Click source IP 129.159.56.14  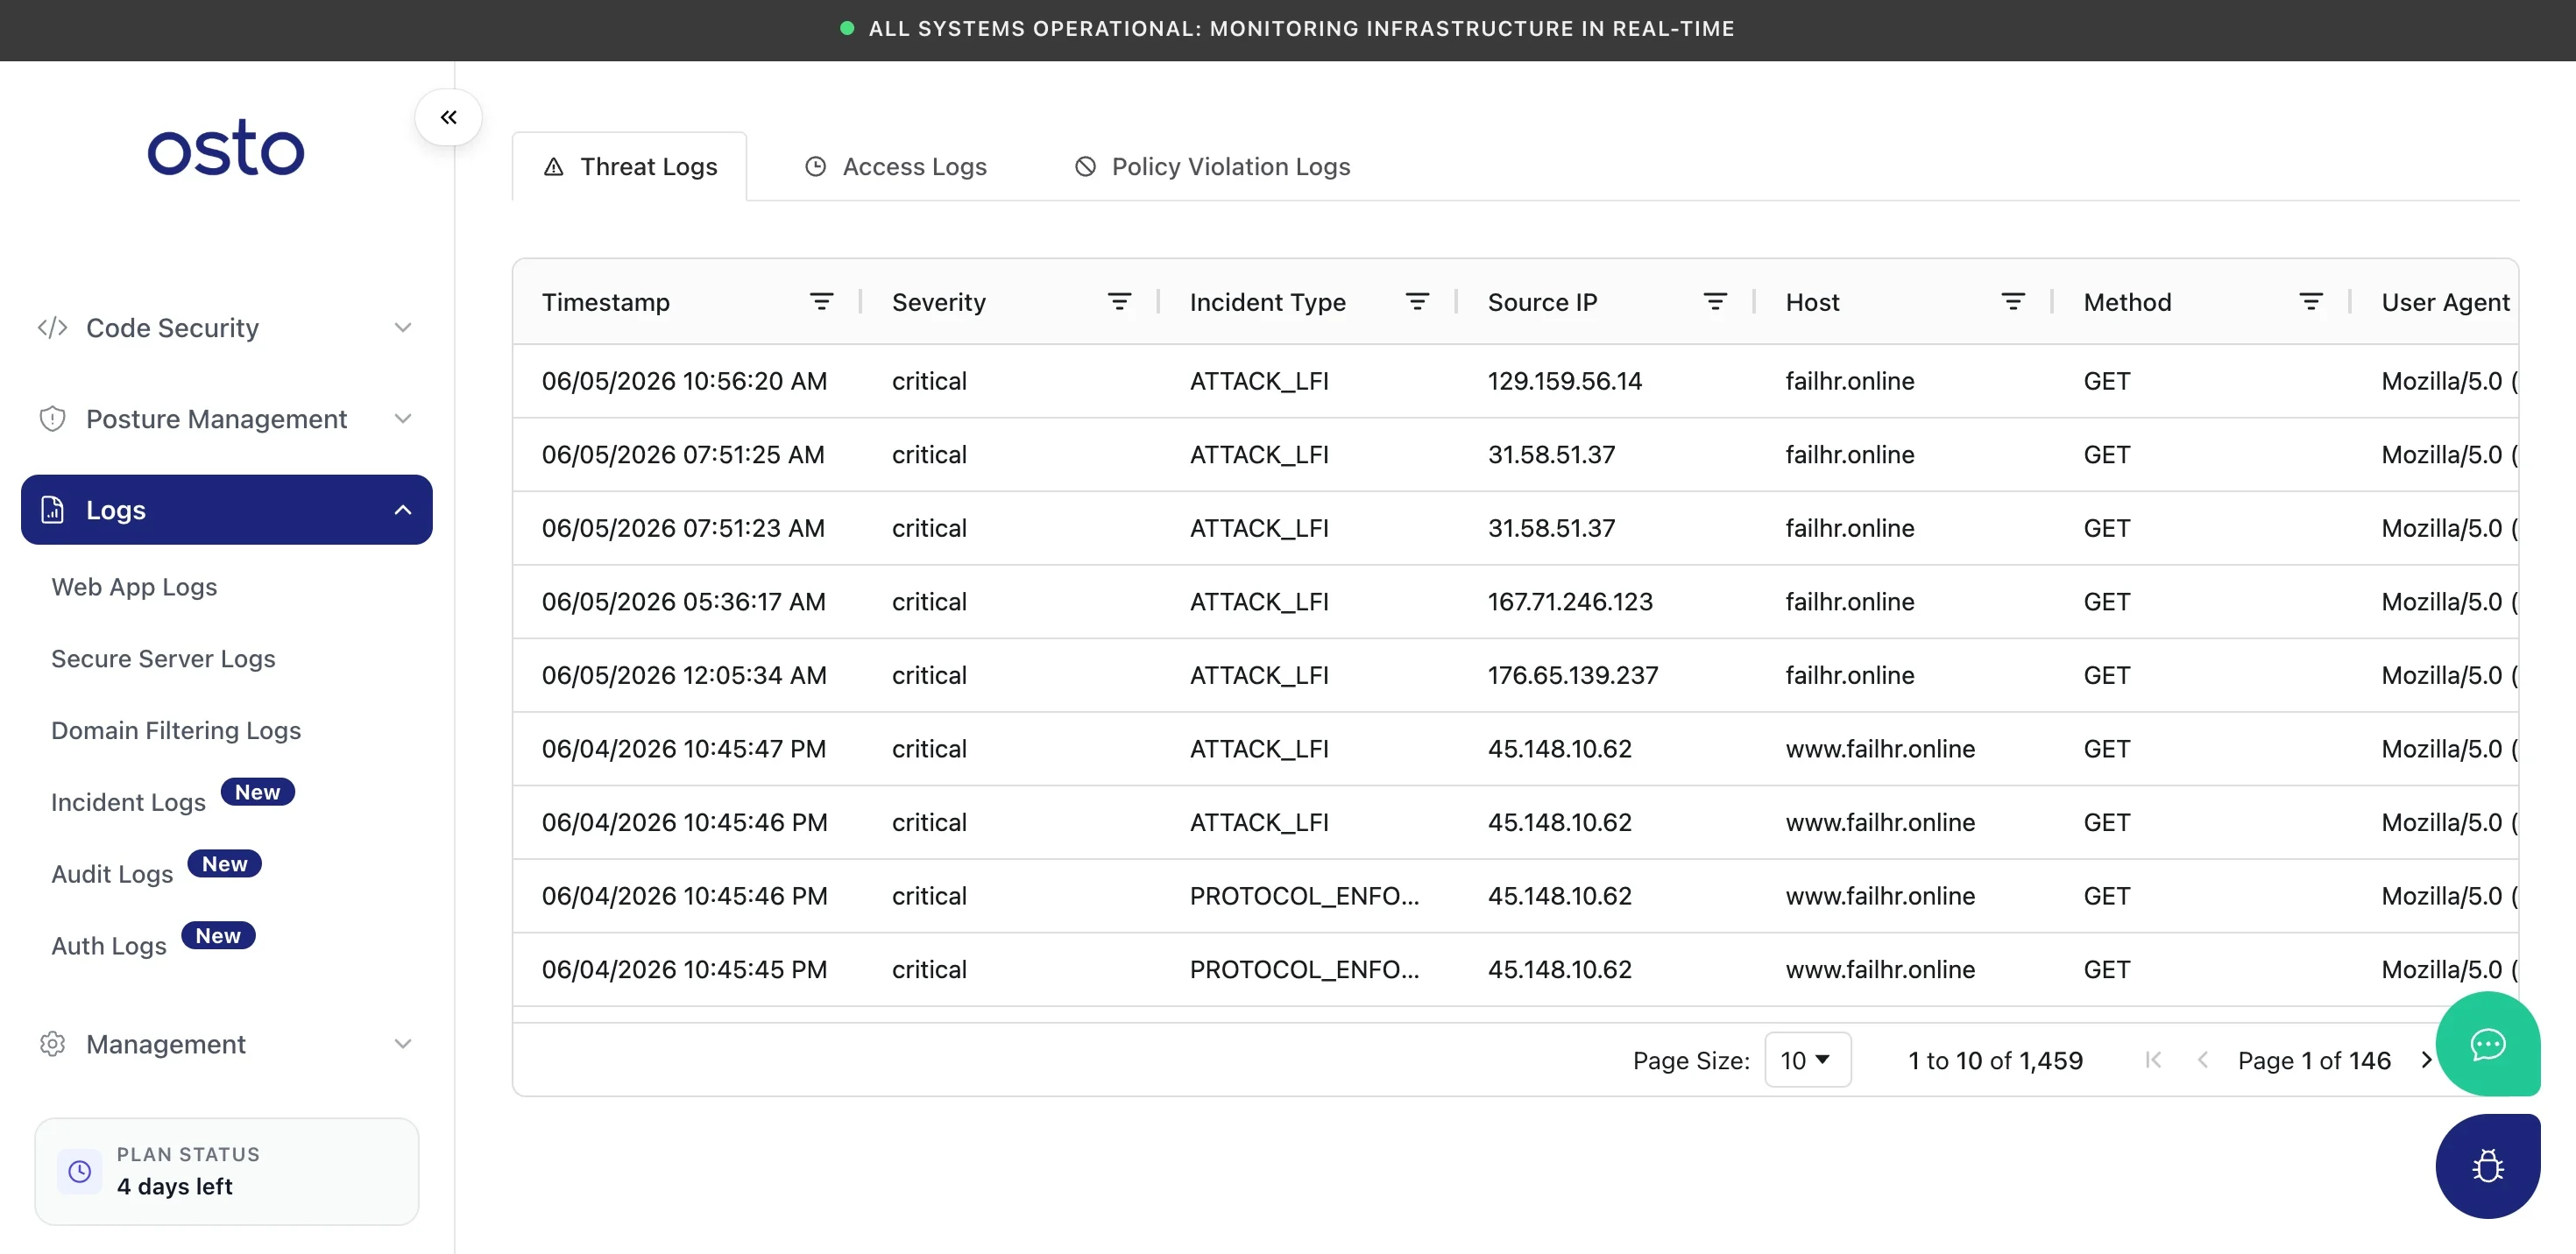(x=1565, y=381)
